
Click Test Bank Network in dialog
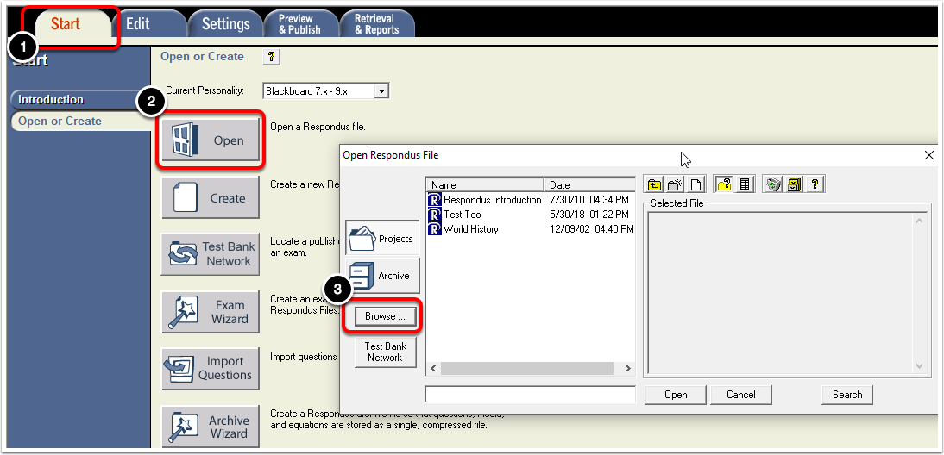click(x=386, y=352)
